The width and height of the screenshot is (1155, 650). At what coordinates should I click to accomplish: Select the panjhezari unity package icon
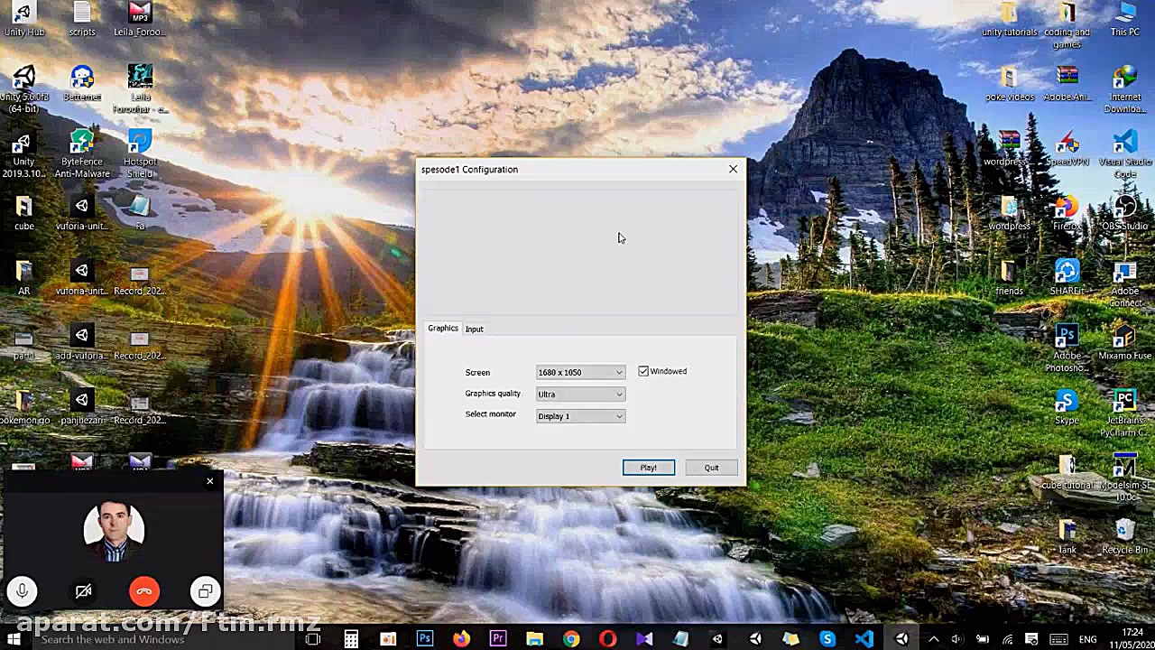[x=82, y=408]
